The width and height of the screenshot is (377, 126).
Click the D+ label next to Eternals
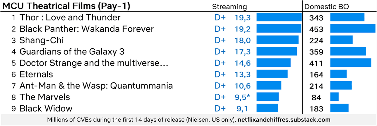[220, 74]
